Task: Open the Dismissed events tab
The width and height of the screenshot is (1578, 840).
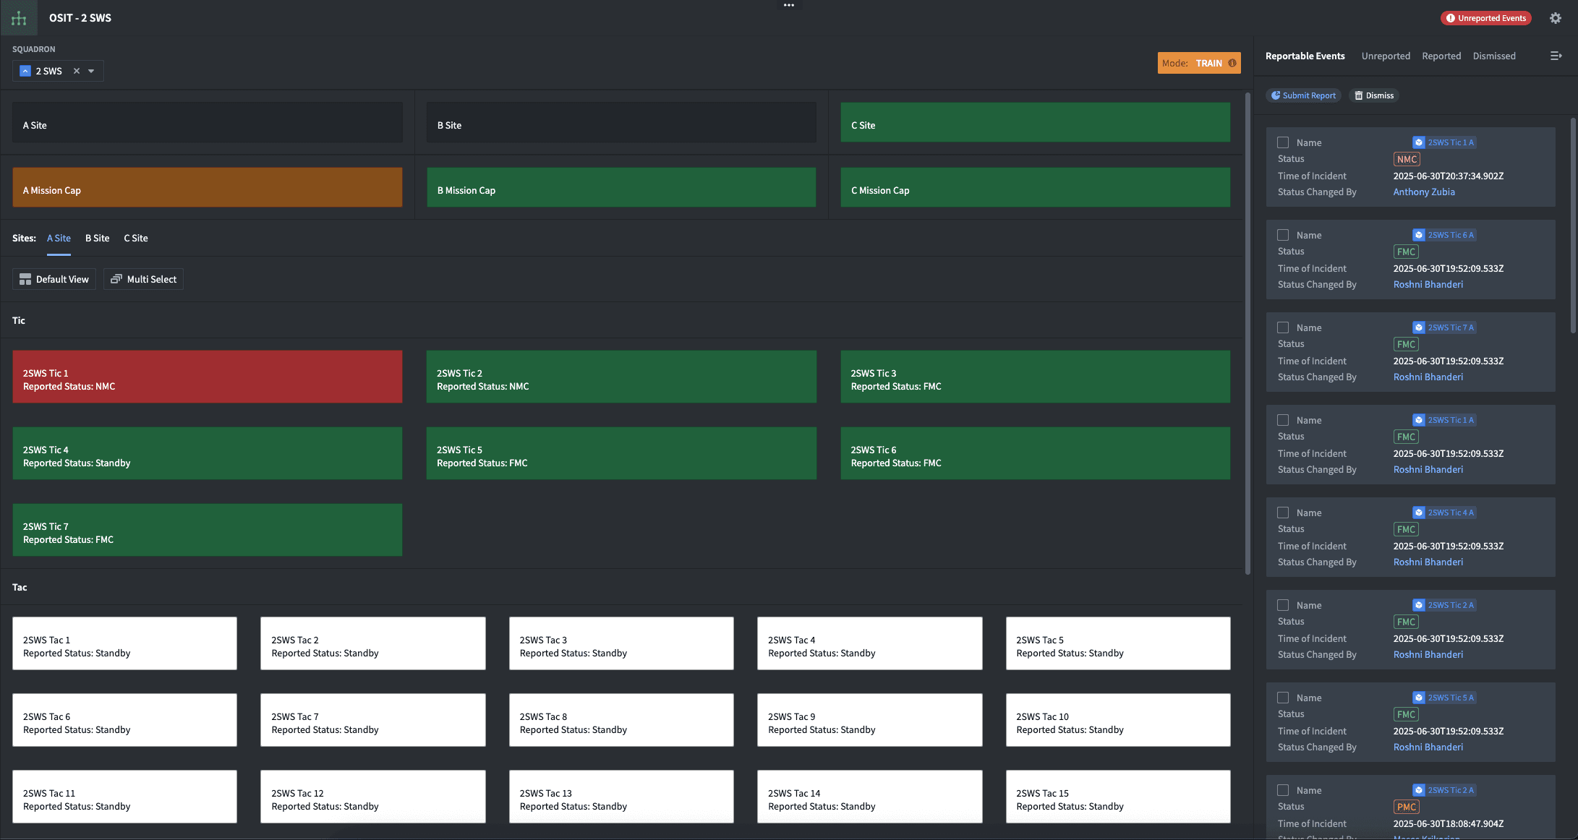Action: click(1494, 56)
